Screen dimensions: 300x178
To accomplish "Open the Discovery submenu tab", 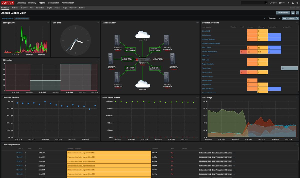I will click(x=73, y=8).
